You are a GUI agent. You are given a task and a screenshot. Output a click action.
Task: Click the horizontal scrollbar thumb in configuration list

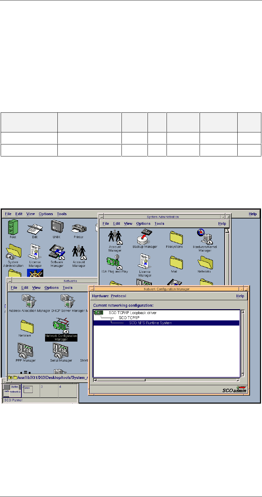121,380
